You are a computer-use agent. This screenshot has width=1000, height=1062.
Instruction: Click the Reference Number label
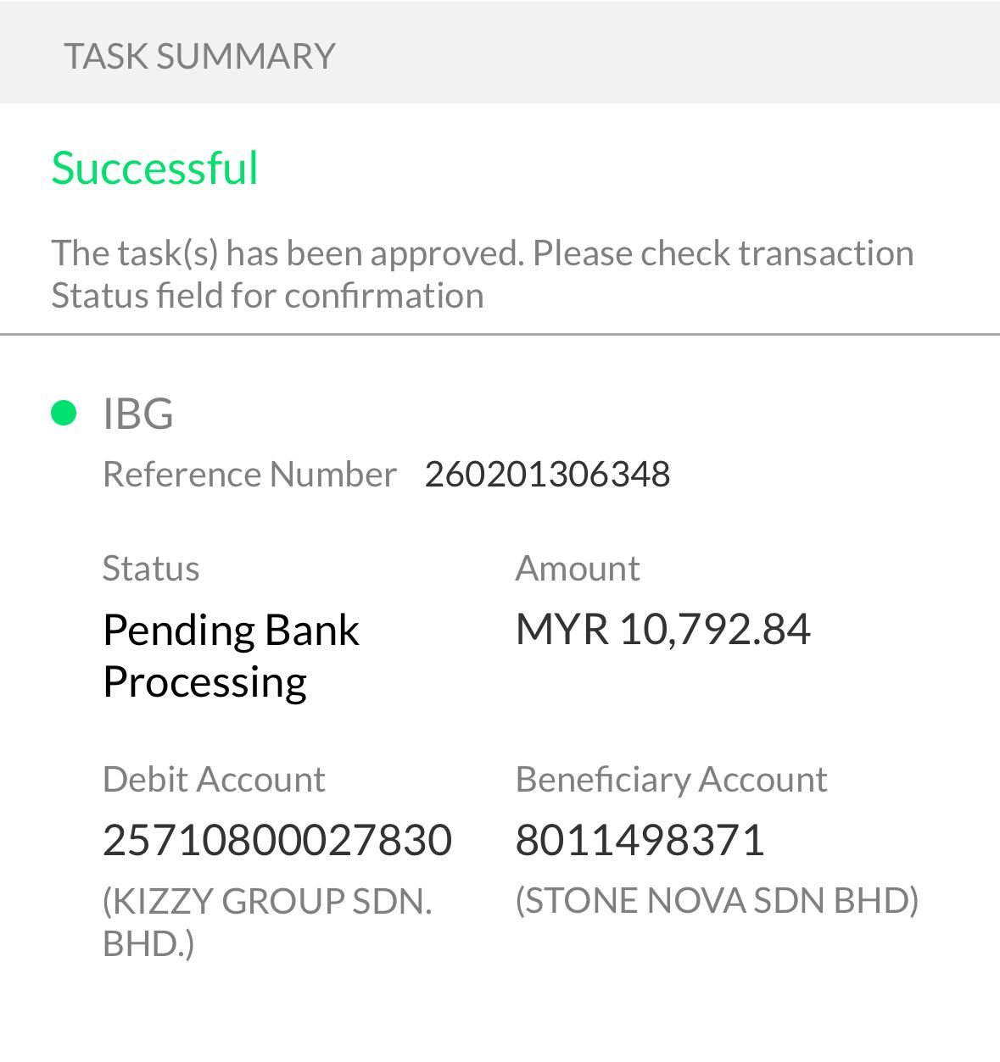(249, 474)
